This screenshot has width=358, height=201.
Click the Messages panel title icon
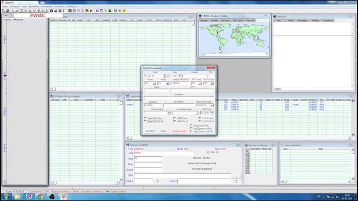coord(275,17)
